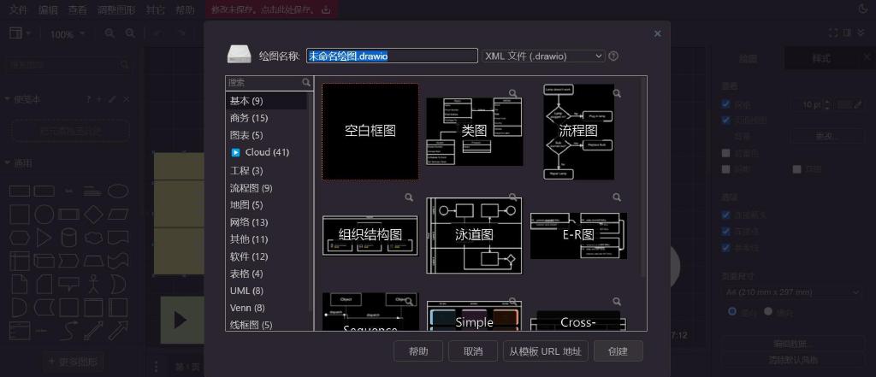Select the ellipse shape in 通用 palette
Image resolution: width=876 pixels, height=377 pixels.
coord(118,191)
